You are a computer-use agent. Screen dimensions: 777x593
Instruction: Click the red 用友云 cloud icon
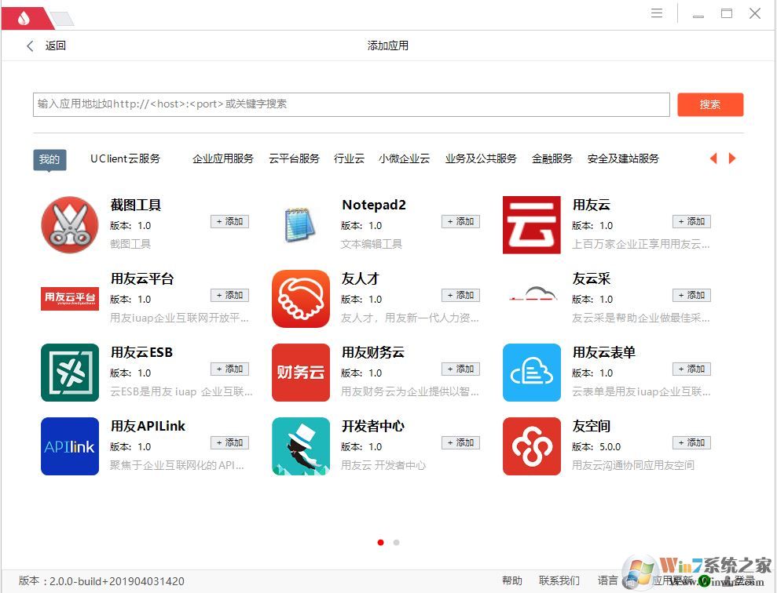tap(531, 224)
